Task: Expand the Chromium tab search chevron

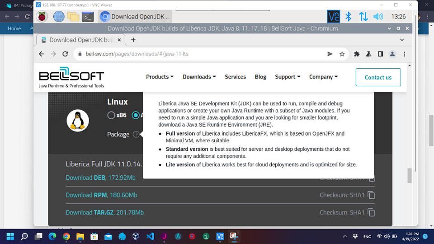Action: coord(402,40)
